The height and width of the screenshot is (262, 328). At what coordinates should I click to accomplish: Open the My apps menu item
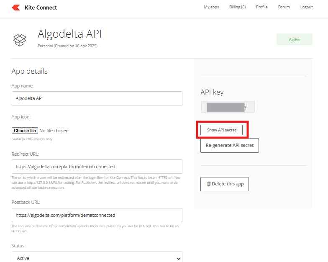pyautogui.click(x=211, y=7)
